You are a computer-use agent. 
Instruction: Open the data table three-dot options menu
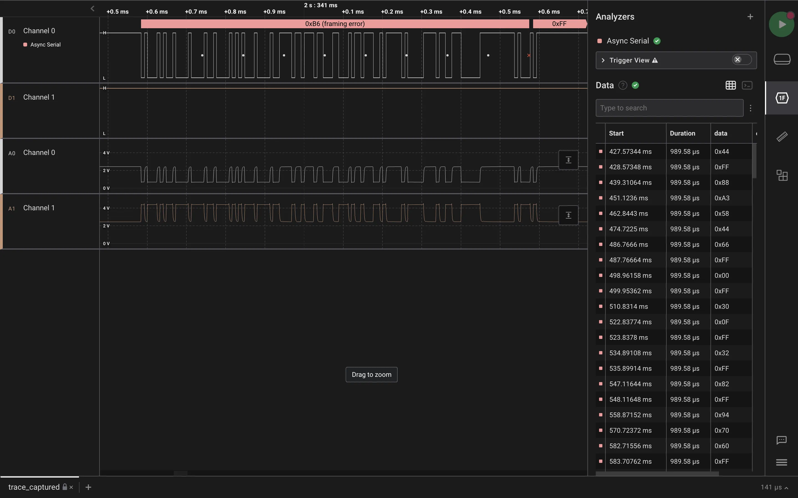pos(751,108)
